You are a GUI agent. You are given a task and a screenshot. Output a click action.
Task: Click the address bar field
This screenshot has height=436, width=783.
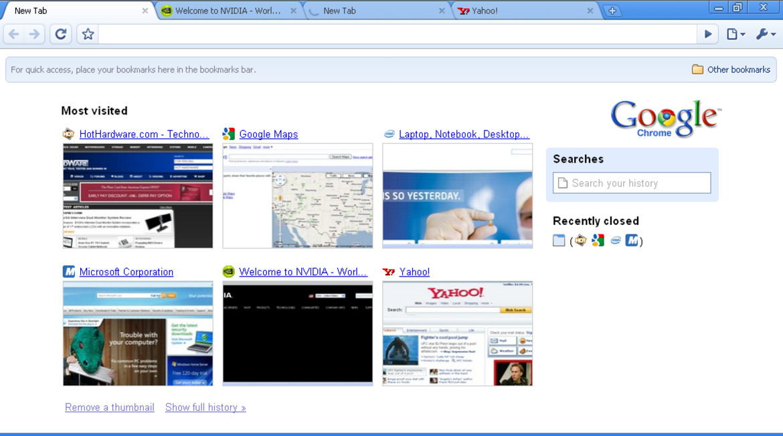[x=398, y=34]
